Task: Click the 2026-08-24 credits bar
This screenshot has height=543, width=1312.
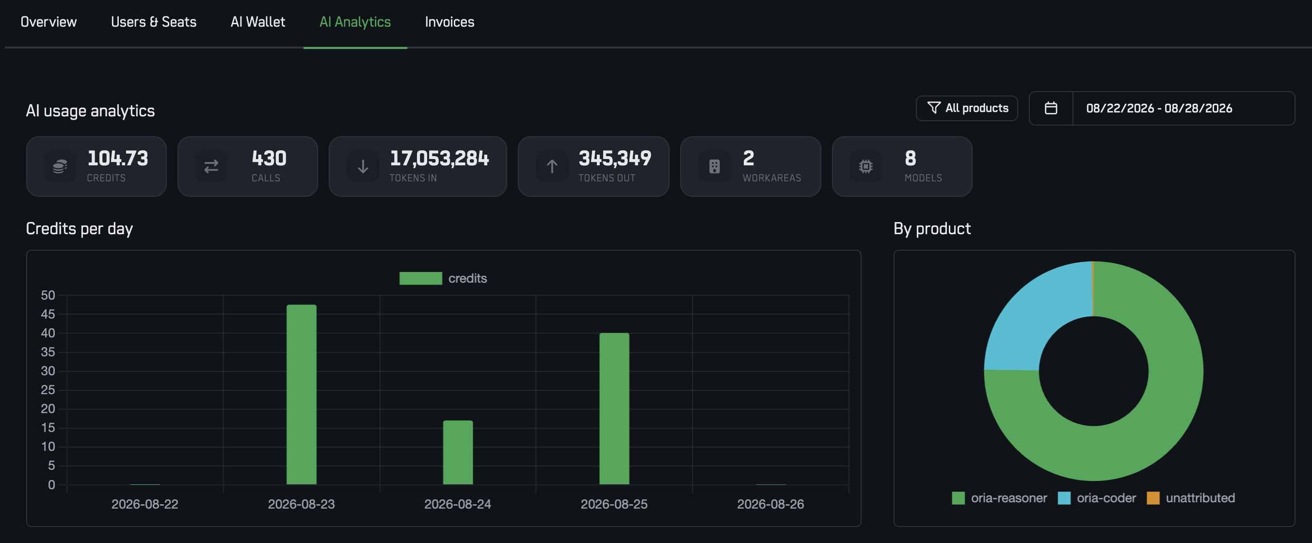Action: coord(458,452)
